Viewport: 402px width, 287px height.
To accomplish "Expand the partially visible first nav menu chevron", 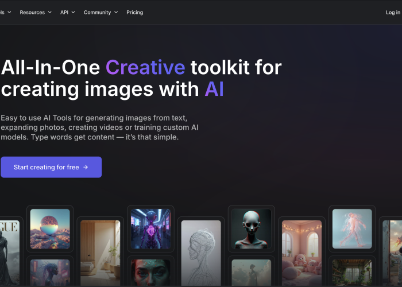I will pyautogui.click(x=9, y=12).
